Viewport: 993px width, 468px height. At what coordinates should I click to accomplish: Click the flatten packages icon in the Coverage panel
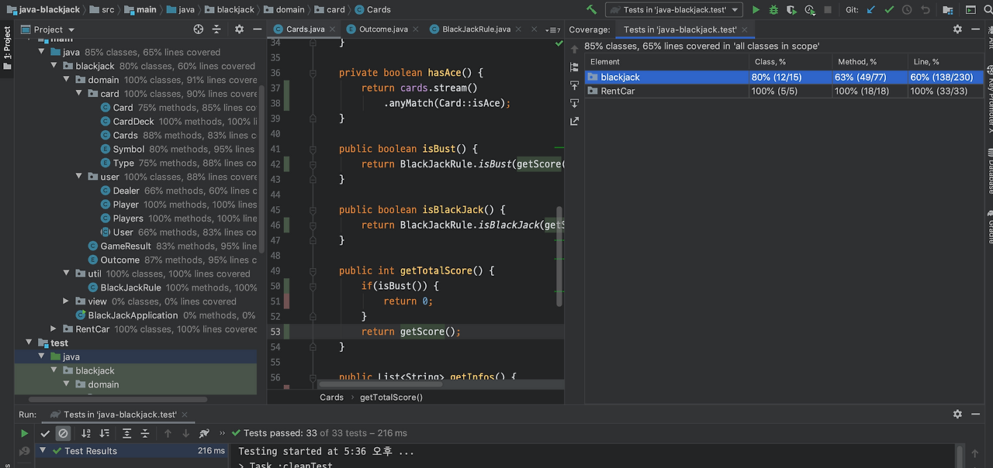[x=574, y=67]
